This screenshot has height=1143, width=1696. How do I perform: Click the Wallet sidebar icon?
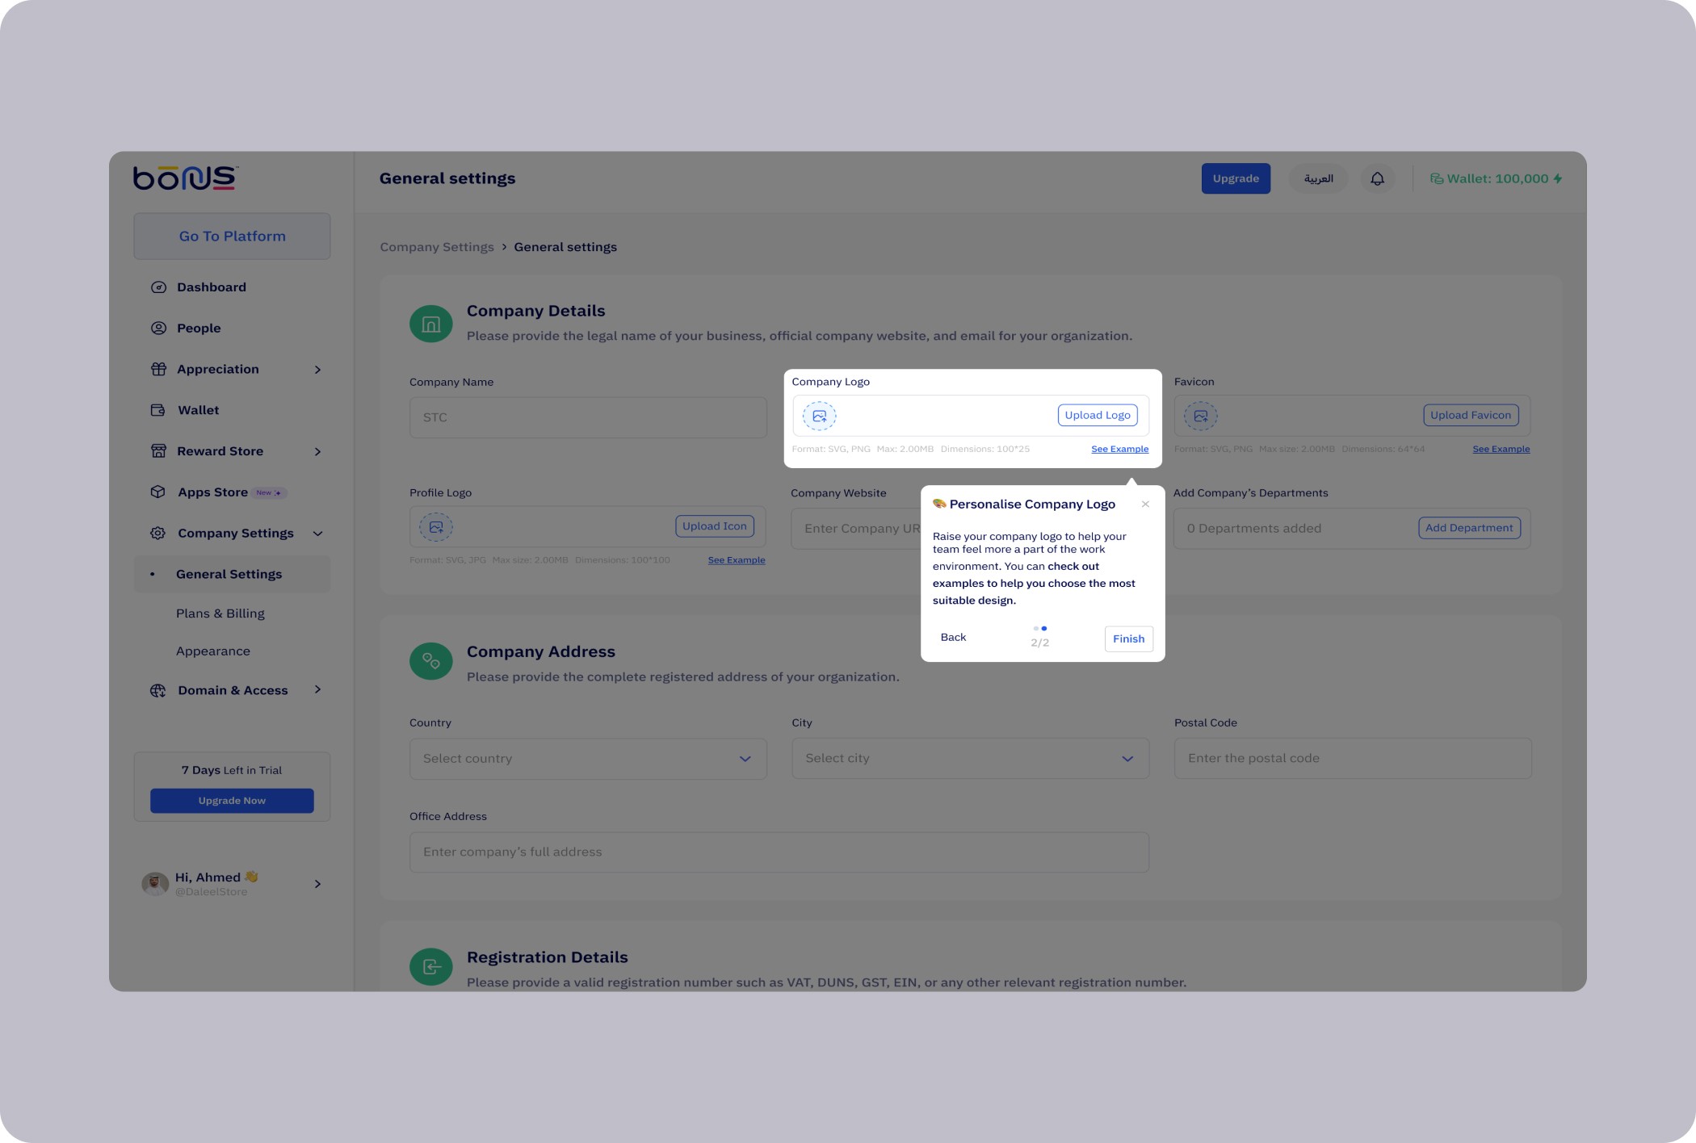coord(158,410)
